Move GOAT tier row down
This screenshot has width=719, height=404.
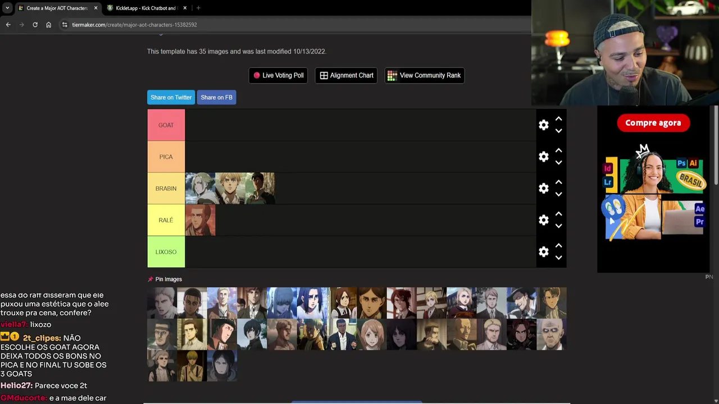tap(558, 131)
